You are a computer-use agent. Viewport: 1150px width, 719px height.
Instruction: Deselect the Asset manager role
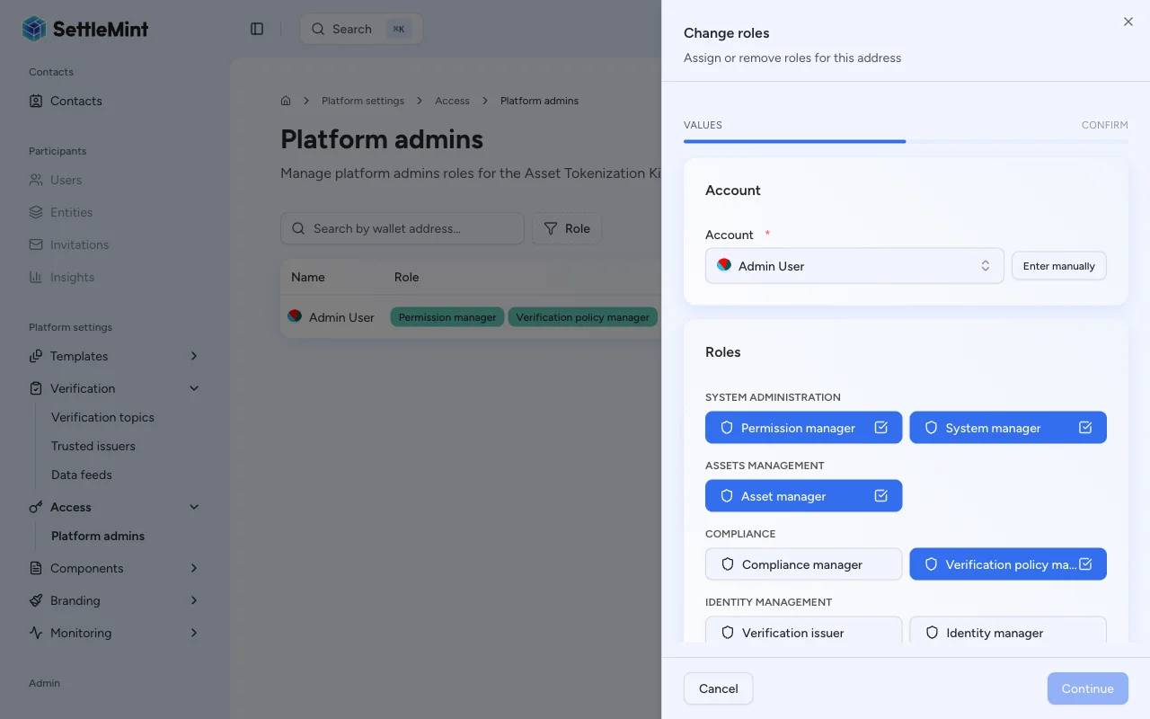[803, 496]
